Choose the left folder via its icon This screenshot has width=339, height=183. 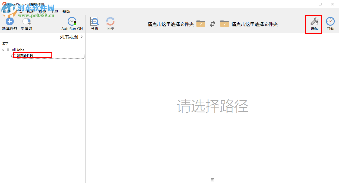(x=201, y=24)
